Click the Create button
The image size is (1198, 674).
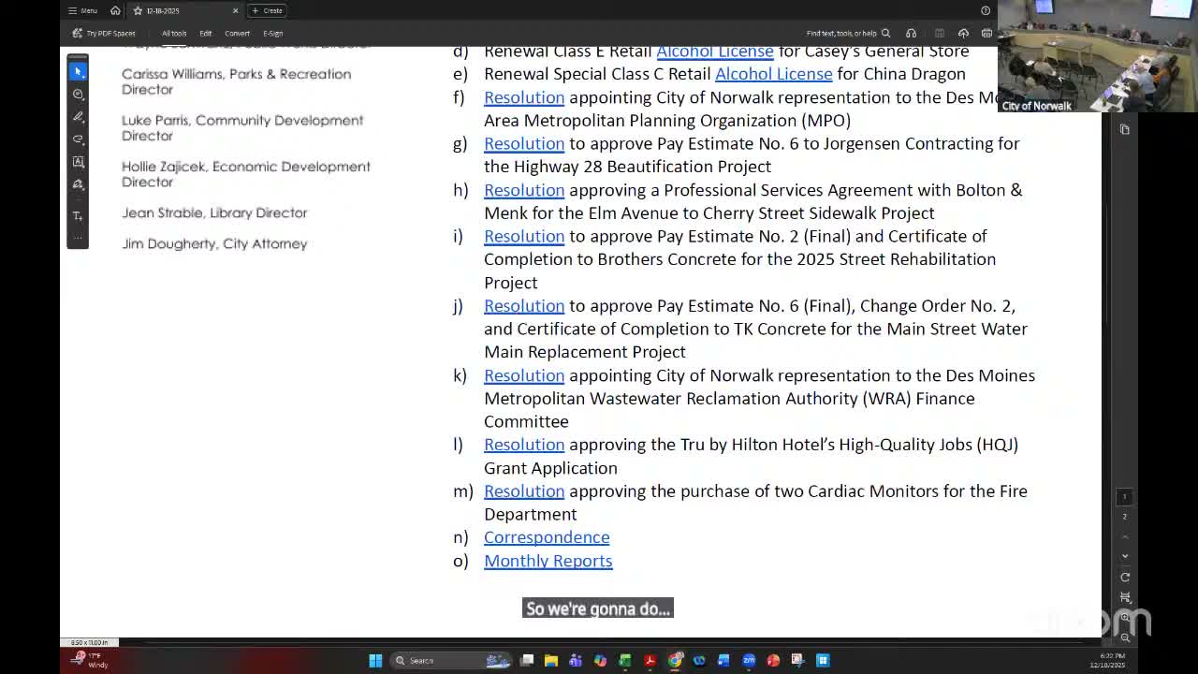tap(268, 11)
